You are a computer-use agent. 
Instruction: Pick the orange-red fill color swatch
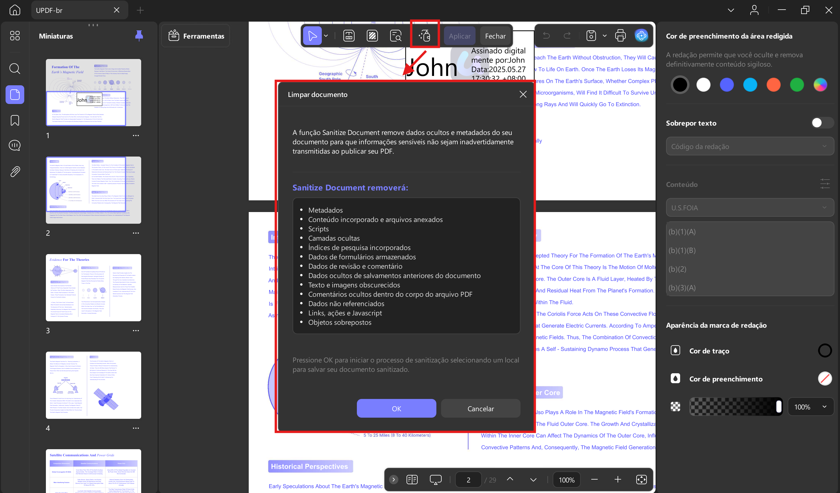pos(773,85)
